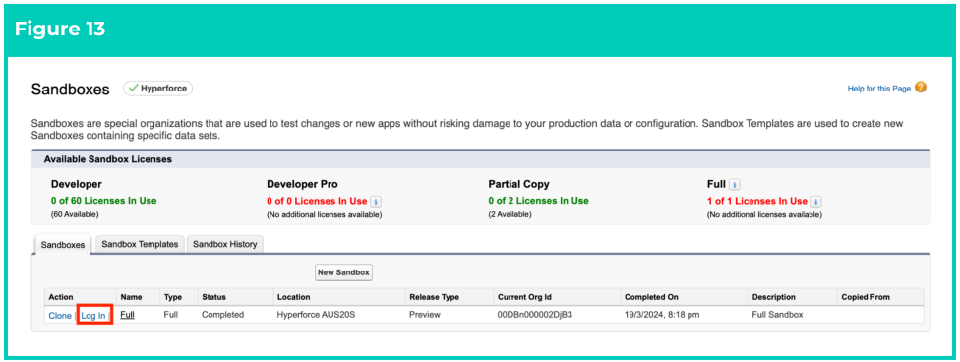Viewport: 960px width, 362px height.
Task: Click the Hyperforce badge
Action: pyautogui.click(x=158, y=89)
